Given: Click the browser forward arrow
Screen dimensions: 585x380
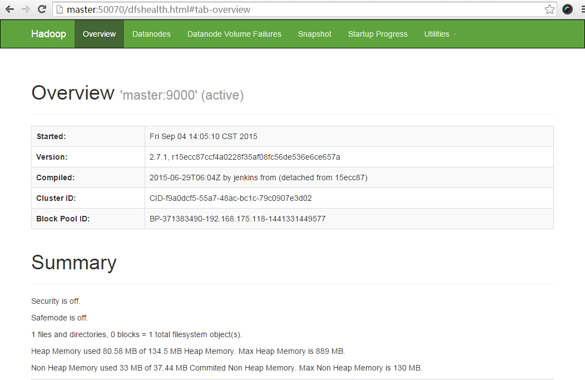Looking at the screenshot, I should (x=26, y=9).
